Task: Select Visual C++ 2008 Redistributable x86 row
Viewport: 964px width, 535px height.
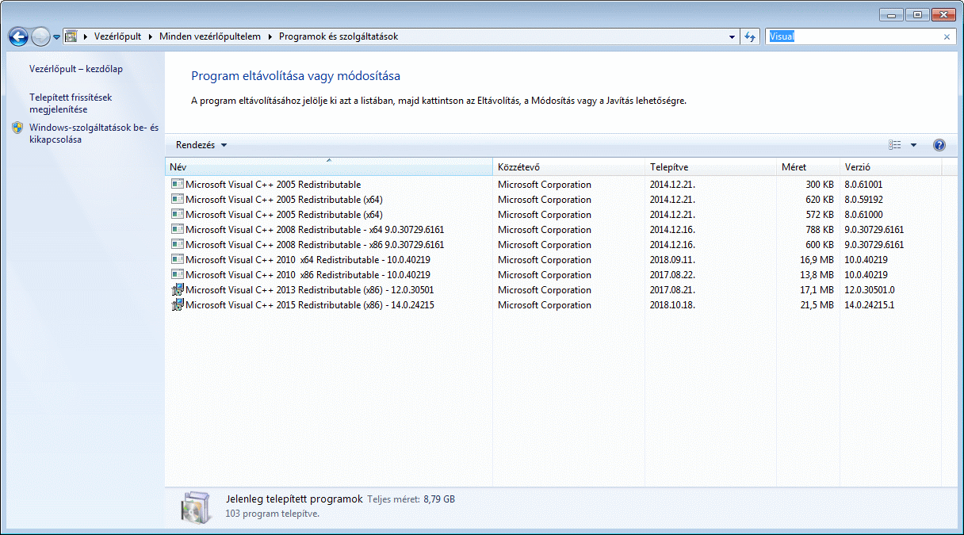Action: 555,245
